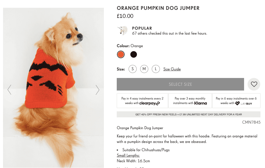The image size is (265, 168).
Task: Click the Klarna logo
Action: [200, 103]
